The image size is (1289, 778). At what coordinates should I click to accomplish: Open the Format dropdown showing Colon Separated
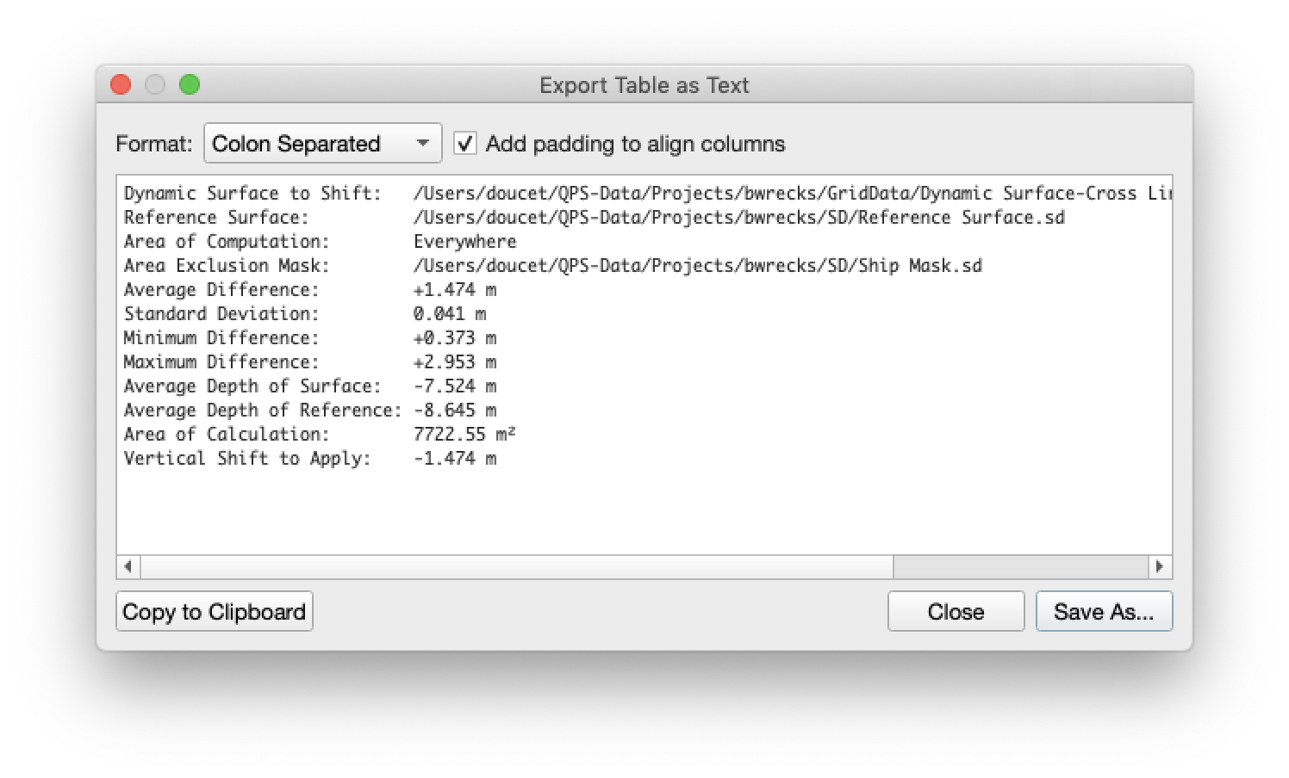click(322, 144)
